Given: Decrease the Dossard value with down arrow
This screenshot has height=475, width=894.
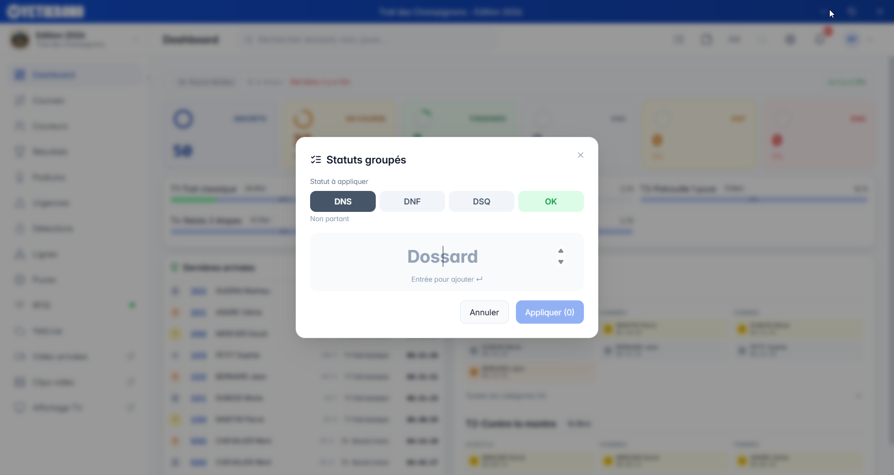Looking at the screenshot, I should point(561,262).
